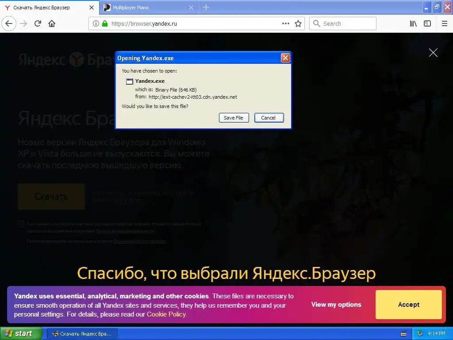Click the Yandex.exe file icon
The width and height of the screenshot is (453, 340).
(130, 81)
